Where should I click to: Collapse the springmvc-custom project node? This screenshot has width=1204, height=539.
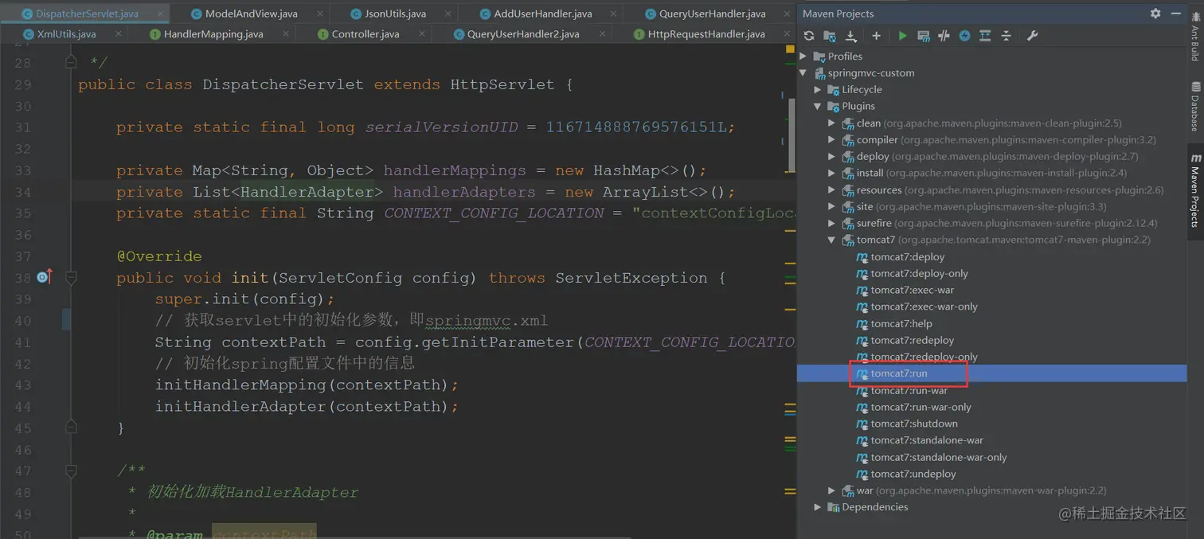coord(803,73)
